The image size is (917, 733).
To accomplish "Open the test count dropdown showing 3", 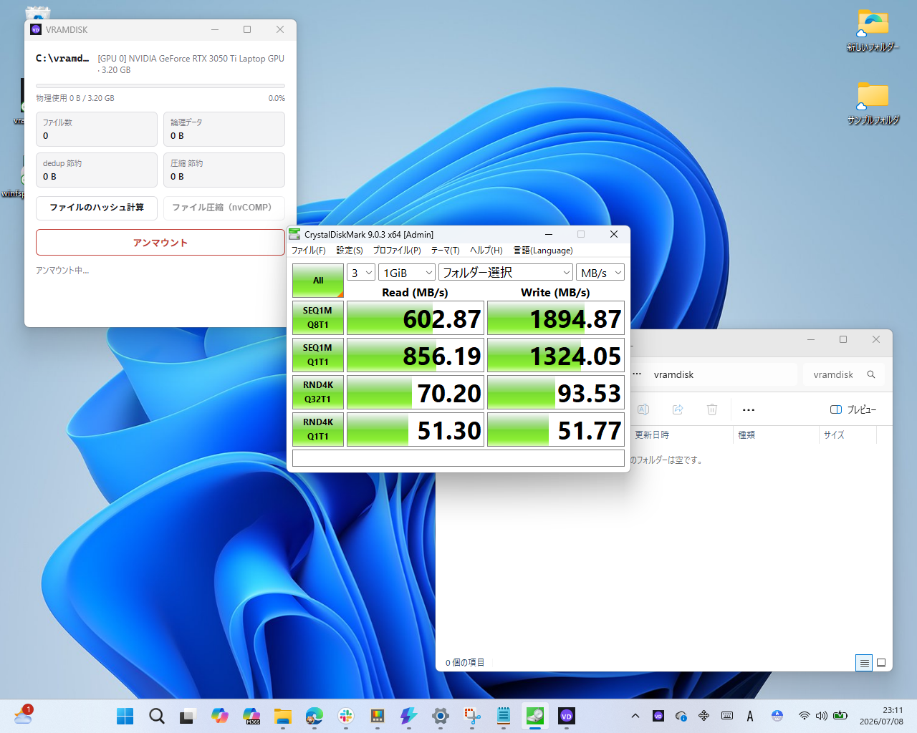I will (x=361, y=273).
